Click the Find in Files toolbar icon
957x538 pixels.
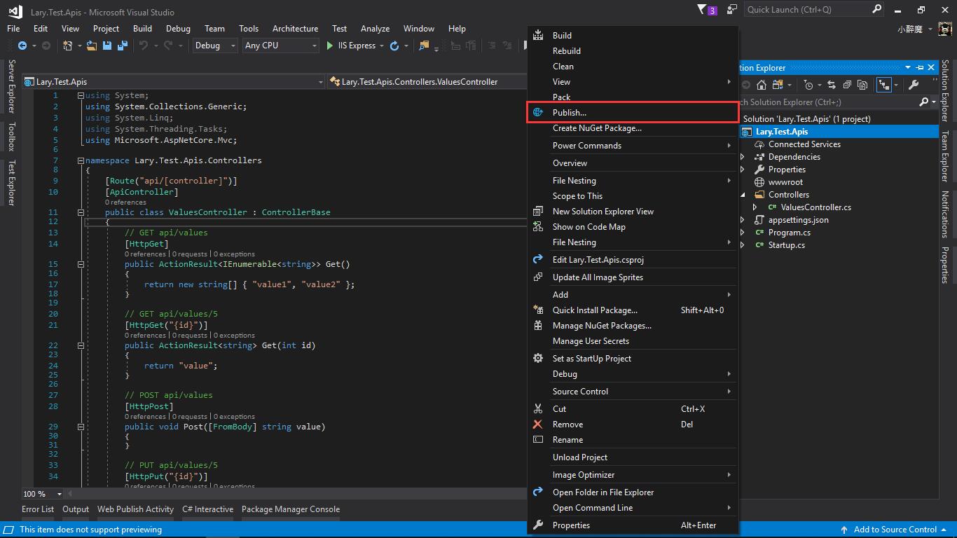(x=424, y=46)
